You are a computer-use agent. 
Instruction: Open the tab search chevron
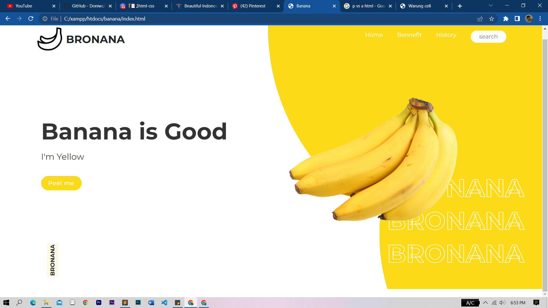click(490, 6)
